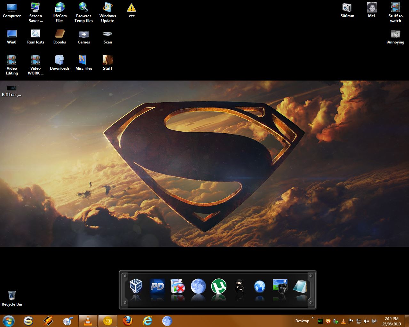The image size is (409, 327).
Task: Click the green temperature tray icon
Action: [320, 321]
